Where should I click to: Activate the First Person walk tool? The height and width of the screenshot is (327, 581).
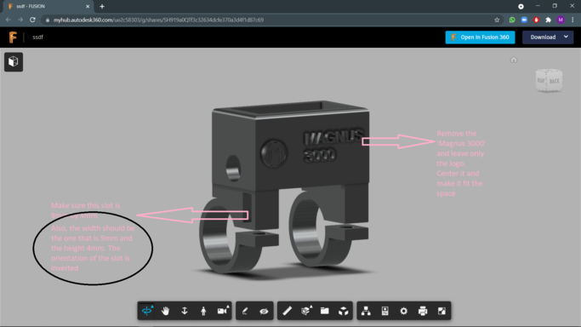click(x=203, y=311)
